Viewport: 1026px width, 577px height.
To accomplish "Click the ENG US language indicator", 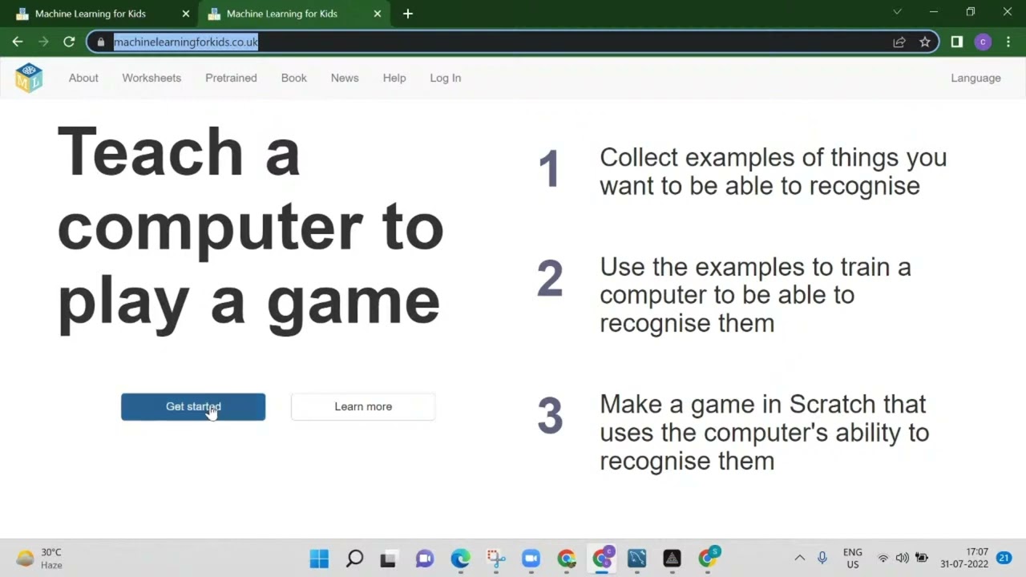I will tap(853, 558).
